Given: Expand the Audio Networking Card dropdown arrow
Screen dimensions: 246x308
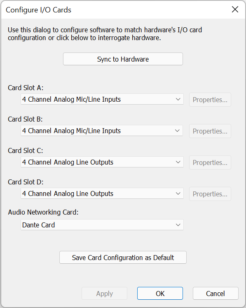Looking at the screenshot, I should tap(178, 225).
